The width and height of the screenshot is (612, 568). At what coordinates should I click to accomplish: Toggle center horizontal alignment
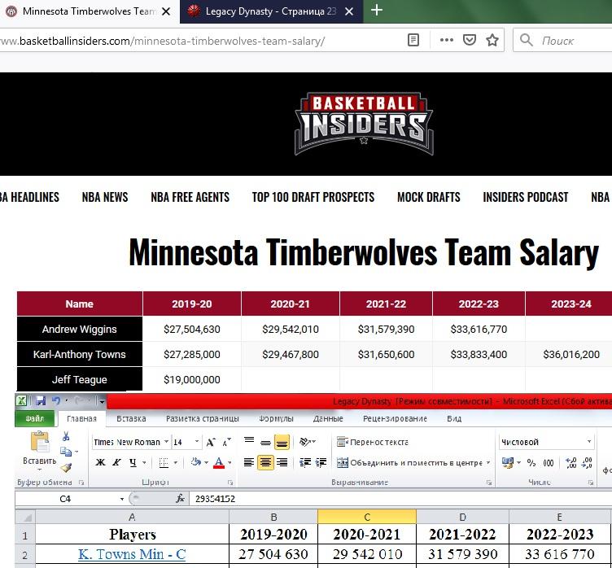coord(264,462)
